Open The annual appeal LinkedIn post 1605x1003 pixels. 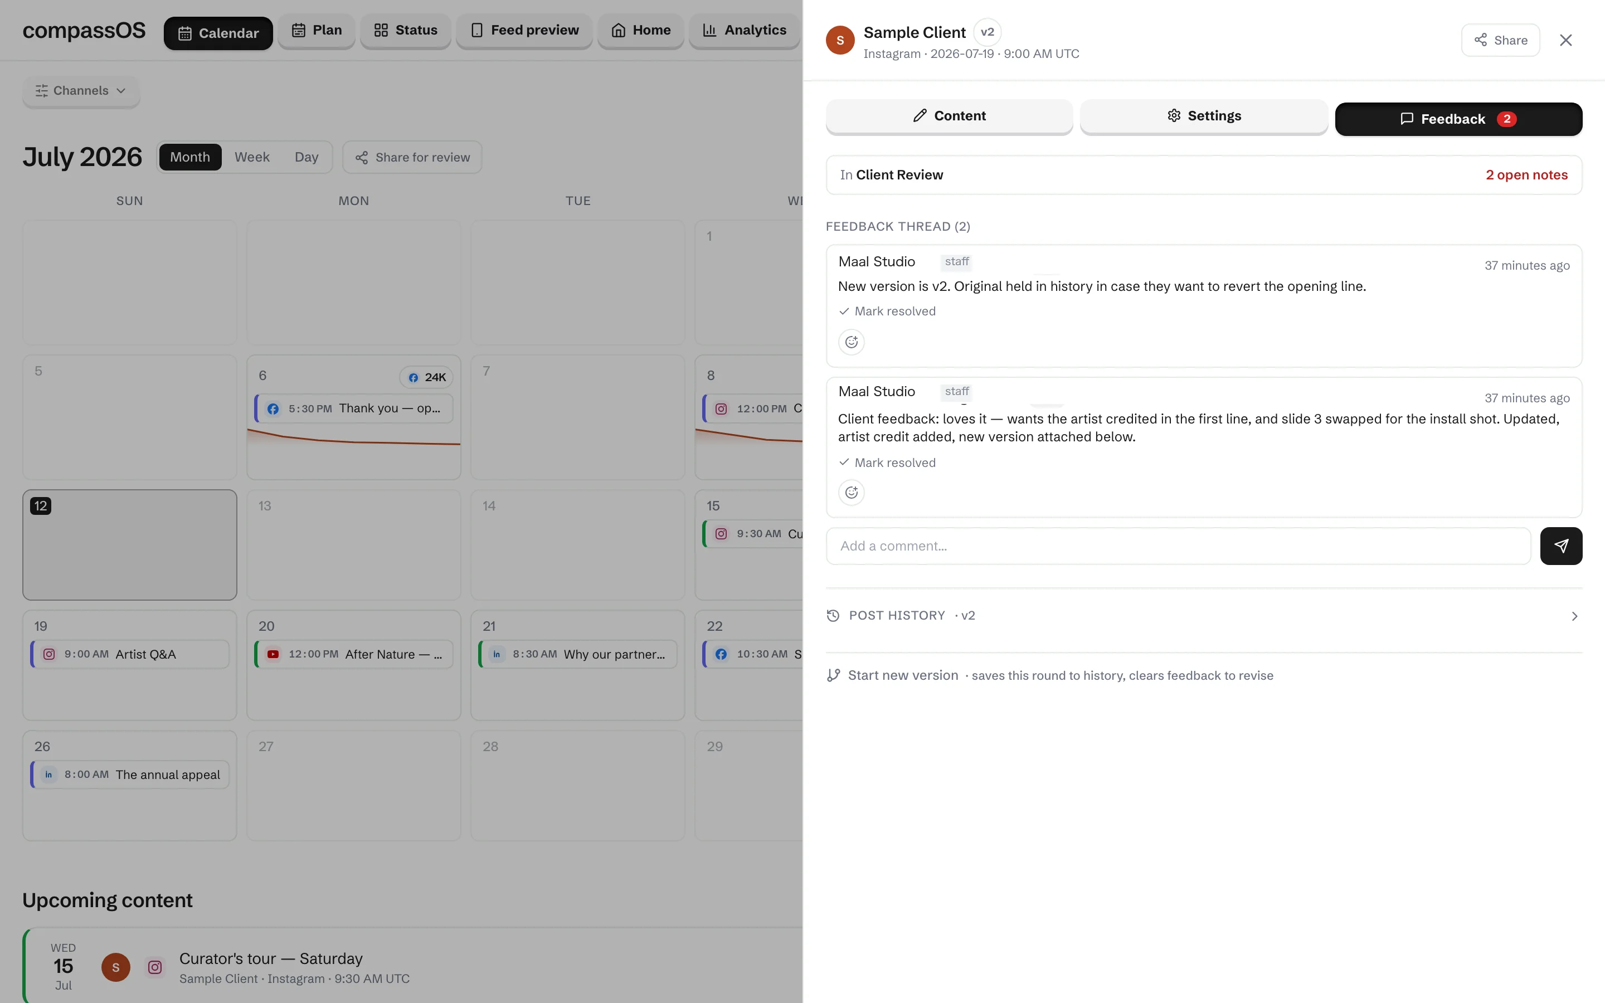point(129,775)
